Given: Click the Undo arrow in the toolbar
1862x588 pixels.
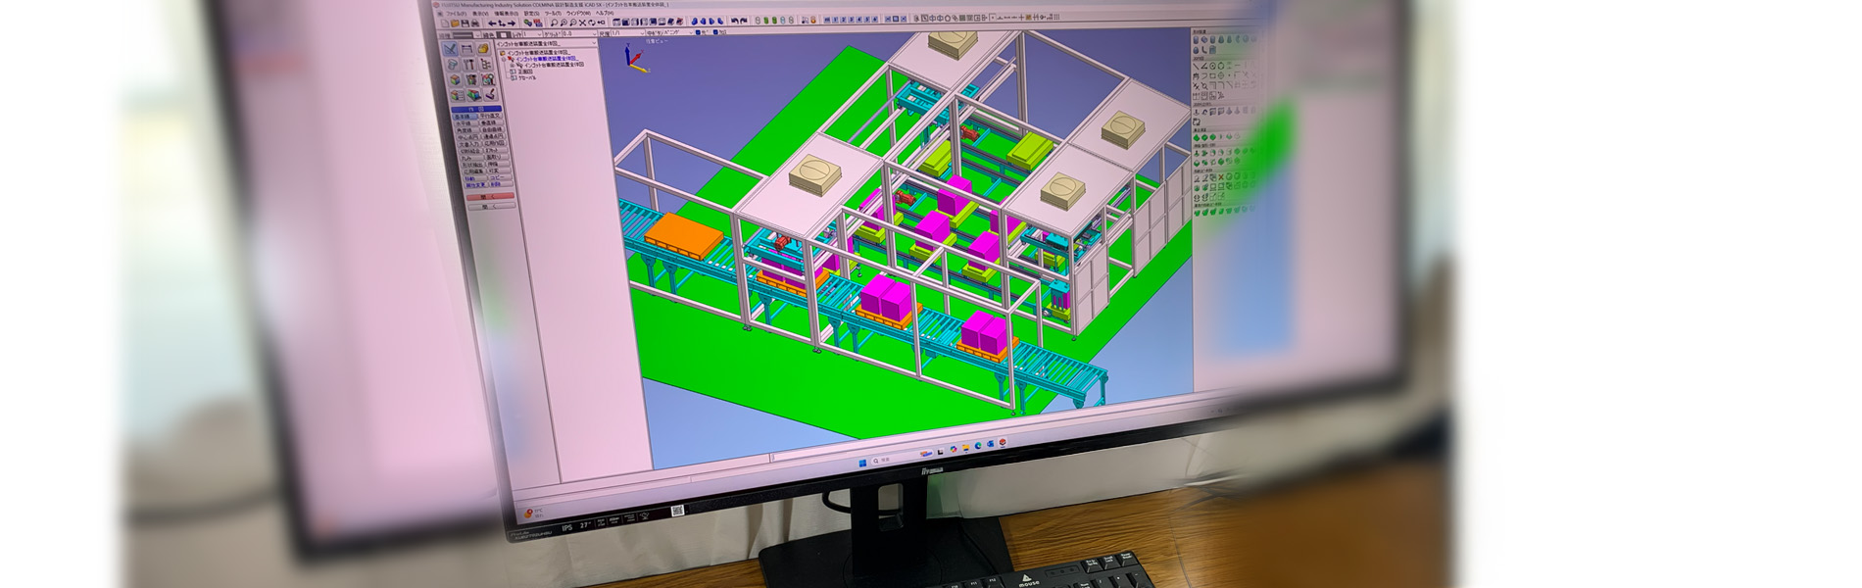Looking at the screenshot, I should pos(735,21).
